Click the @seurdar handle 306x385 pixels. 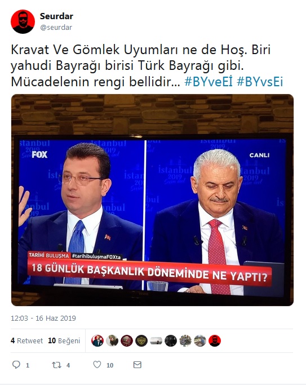click(56, 27)
